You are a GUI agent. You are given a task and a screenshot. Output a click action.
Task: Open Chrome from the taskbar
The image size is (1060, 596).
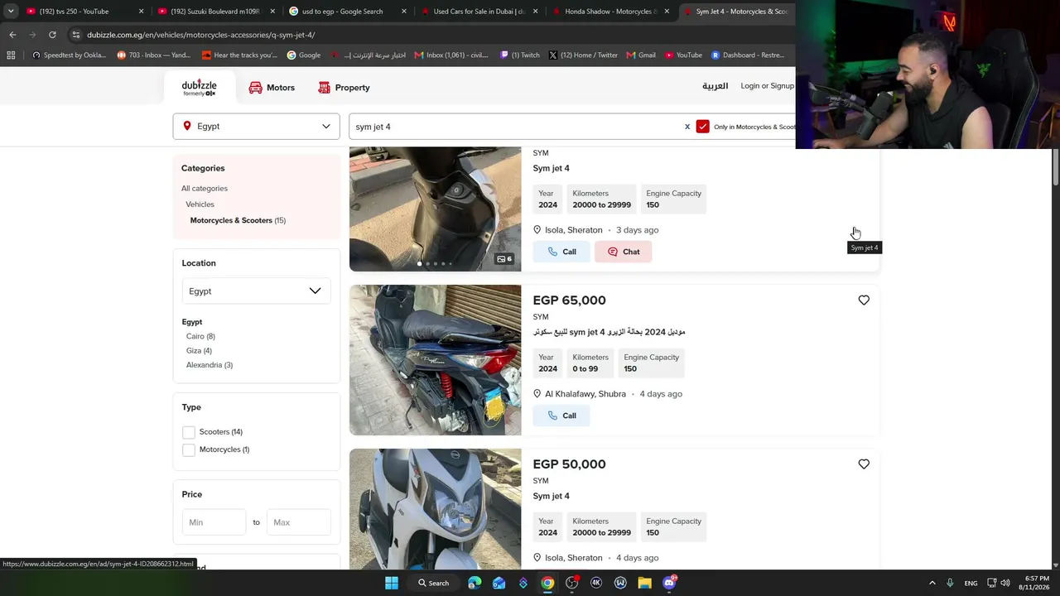pos(547,583)
